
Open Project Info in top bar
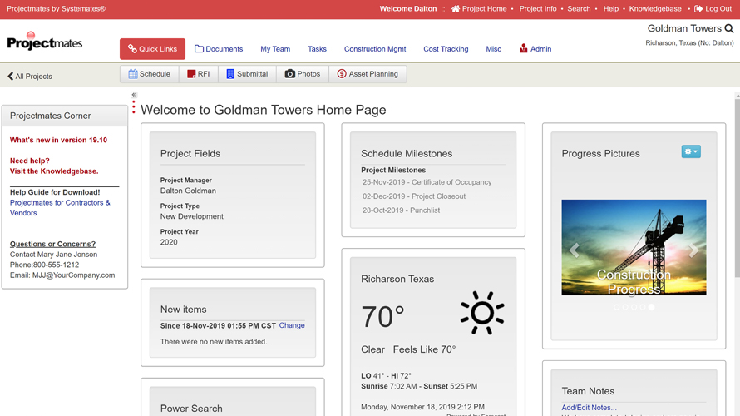tap(537, 9)
